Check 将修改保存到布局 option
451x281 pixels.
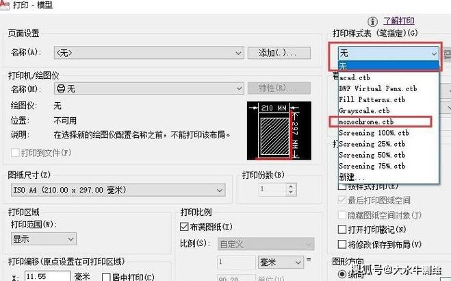[343, 243]
